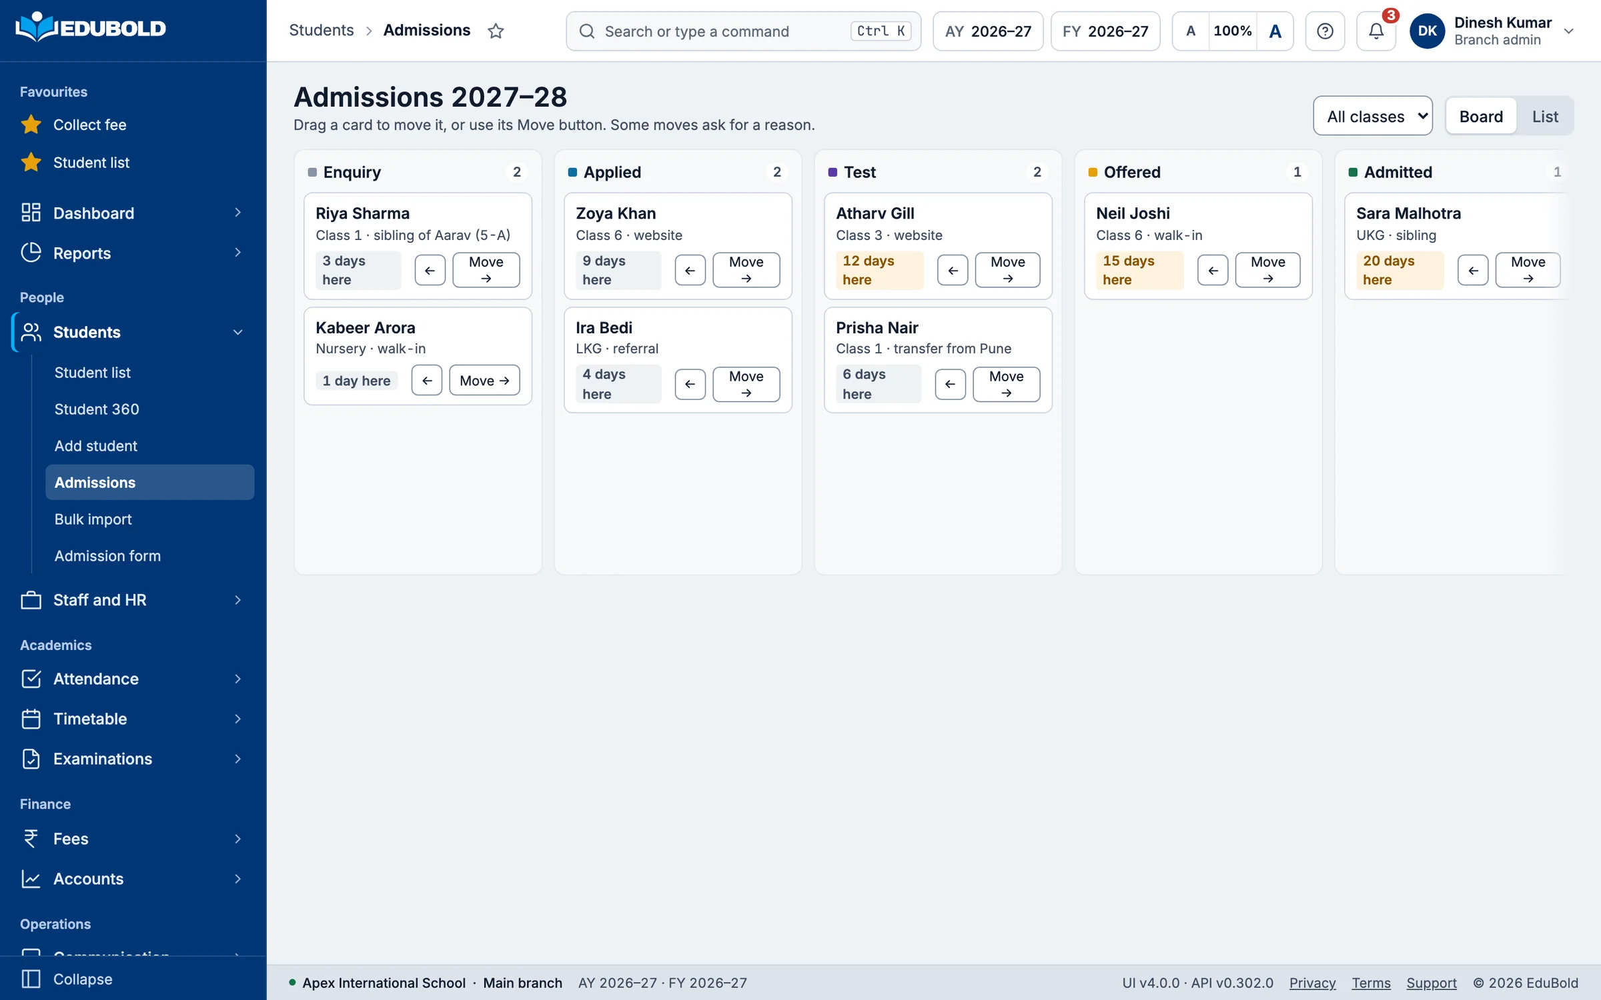
Task: Click the DK user avatar
Action: coord(1427,31)
